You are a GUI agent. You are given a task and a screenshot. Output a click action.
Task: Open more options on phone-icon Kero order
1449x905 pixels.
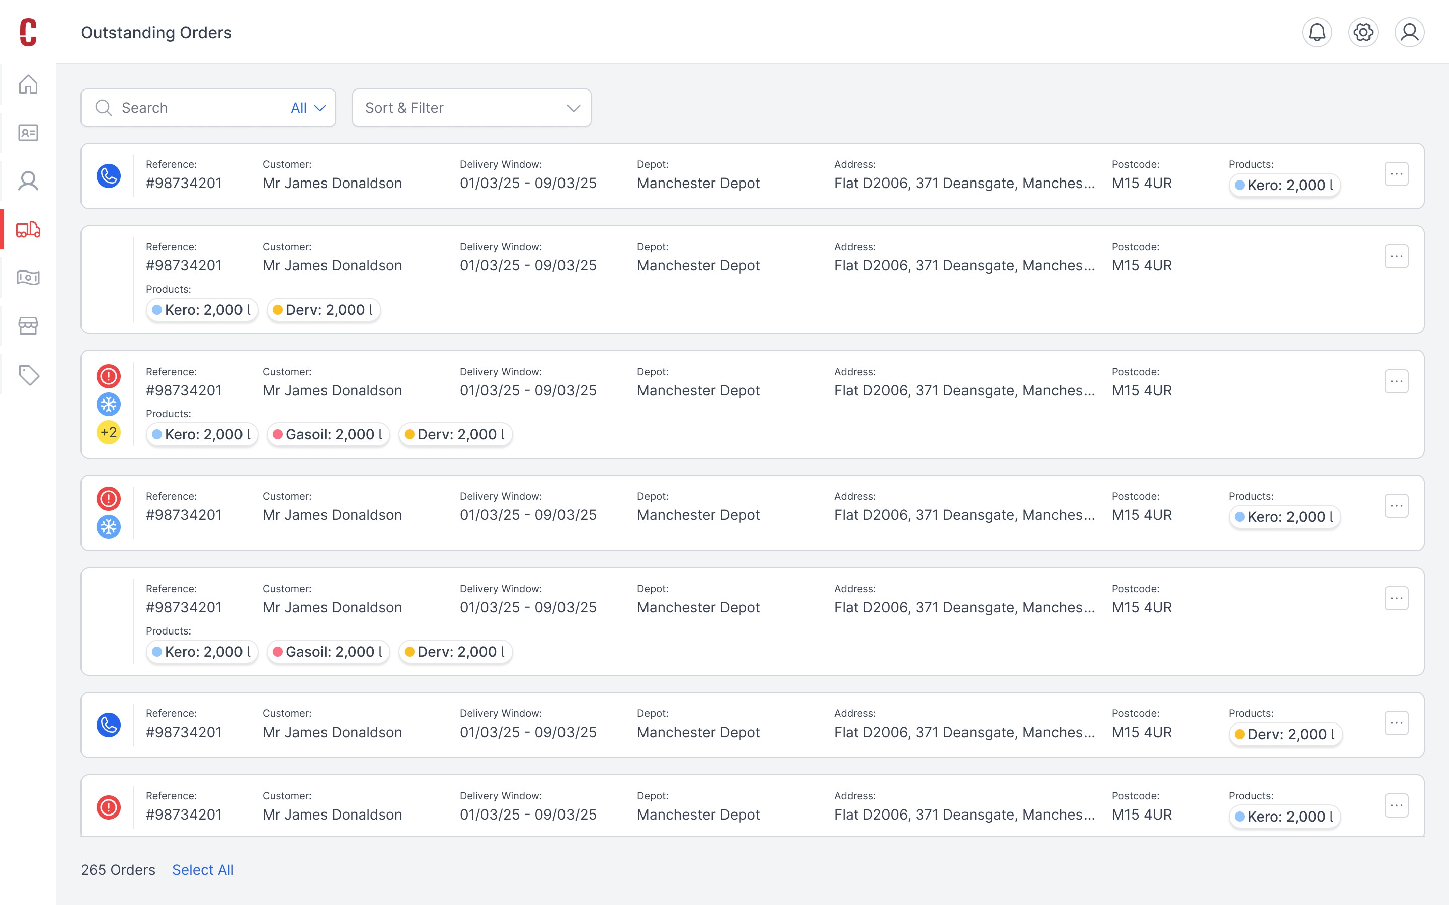pos(1396,174)
